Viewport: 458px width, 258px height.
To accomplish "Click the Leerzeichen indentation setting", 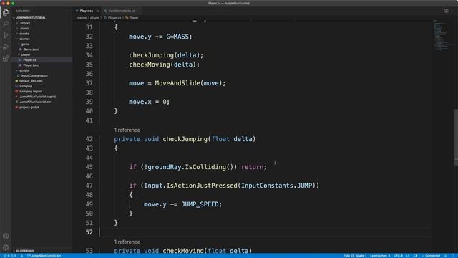I will coord(380,256).
